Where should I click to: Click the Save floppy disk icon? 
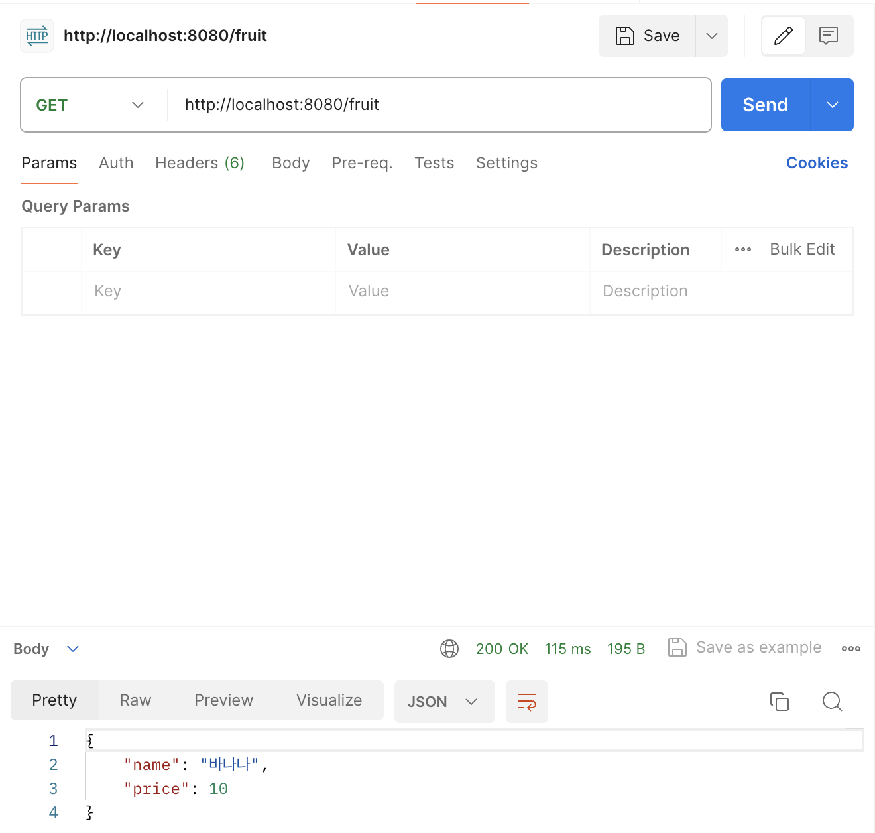pos(625,36)
